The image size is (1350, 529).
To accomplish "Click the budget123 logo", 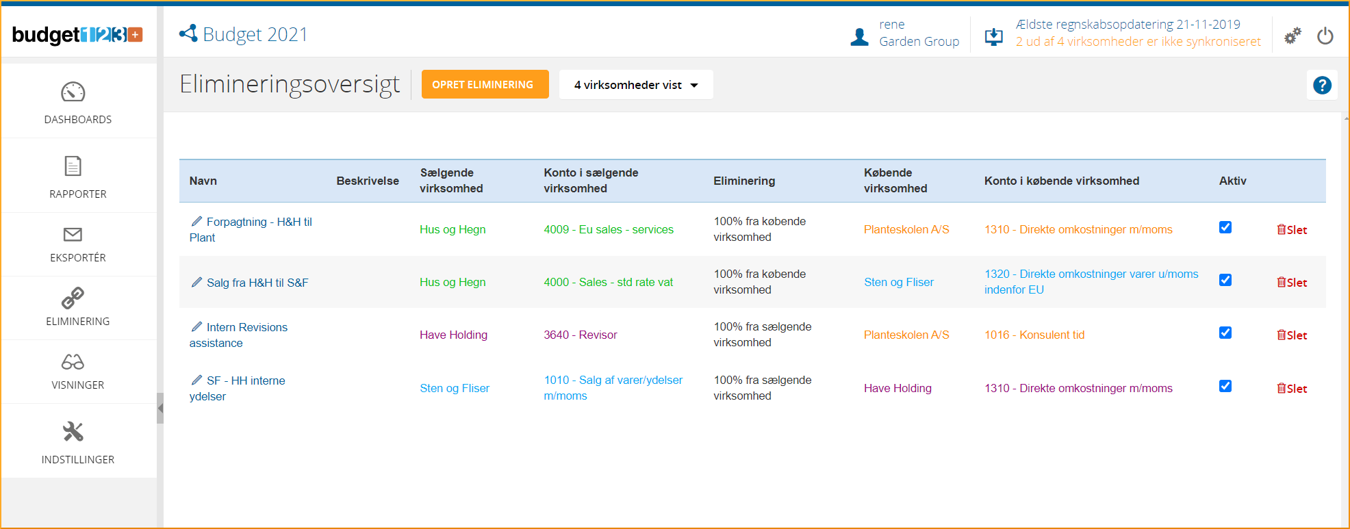I will (77, 34).
